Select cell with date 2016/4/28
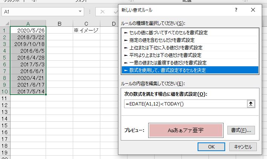Viewport: 267px width, 159px height. click(x=28, y=58)
